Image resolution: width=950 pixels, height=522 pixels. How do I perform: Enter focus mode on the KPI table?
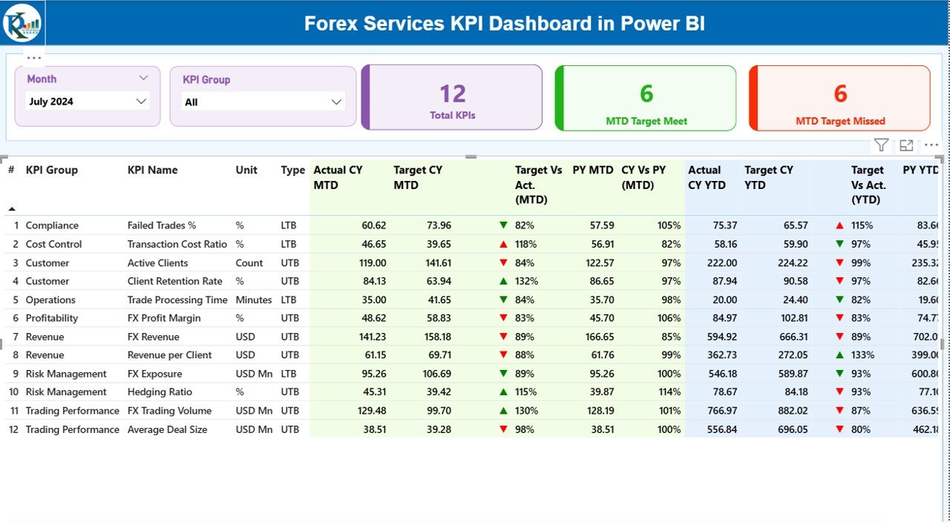coord(905,145)
